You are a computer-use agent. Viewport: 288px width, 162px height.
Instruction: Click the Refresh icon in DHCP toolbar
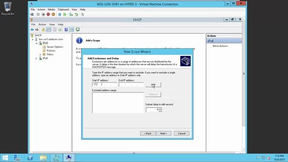(60, 30)
